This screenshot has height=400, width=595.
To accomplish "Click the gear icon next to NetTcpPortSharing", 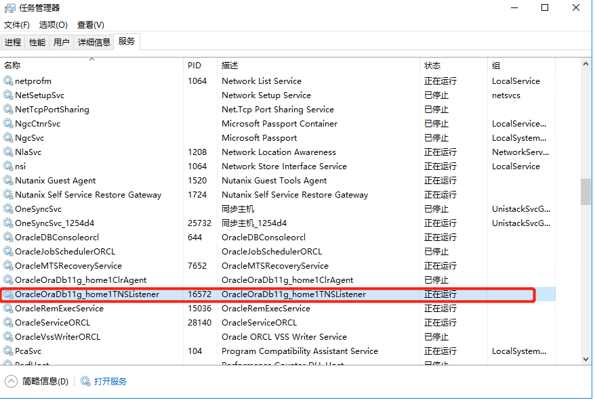I will pos(8,109).
